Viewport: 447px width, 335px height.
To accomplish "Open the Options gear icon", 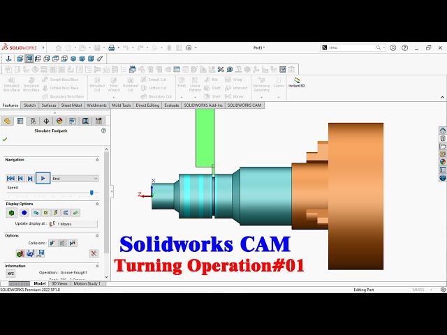I will click(189, 48).
